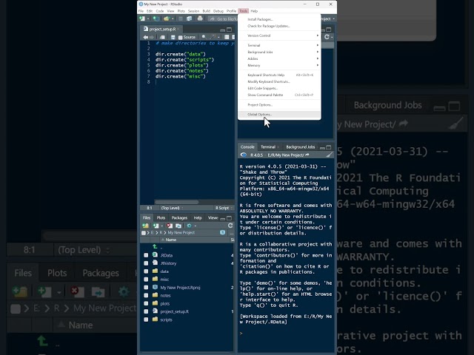Click the back arrow in source editor toolbar

145,37
